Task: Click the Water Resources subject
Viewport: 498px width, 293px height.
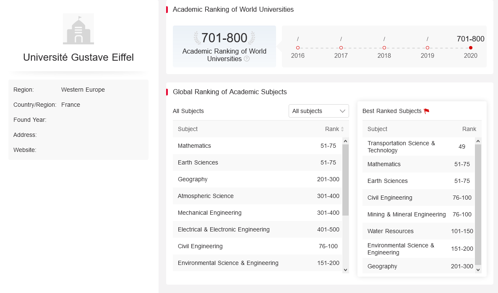Action: (x=390, y=231)
